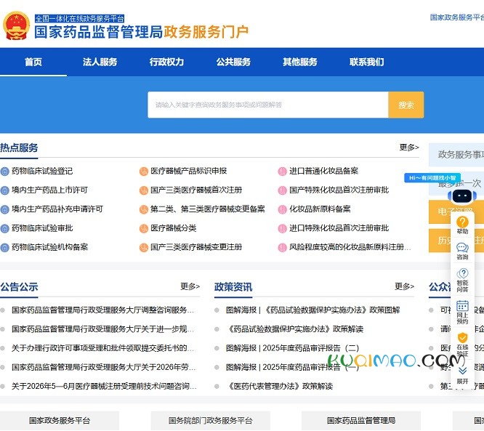Click icon beside 化妆品新原料备案
484x431 pixels.
click(x=282, y=209)
